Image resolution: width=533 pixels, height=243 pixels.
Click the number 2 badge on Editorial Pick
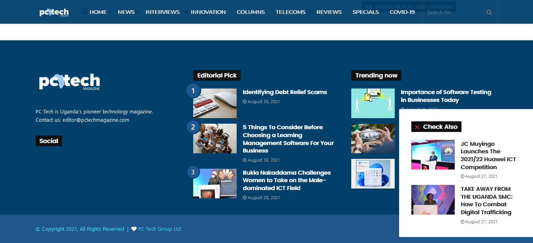193,127
